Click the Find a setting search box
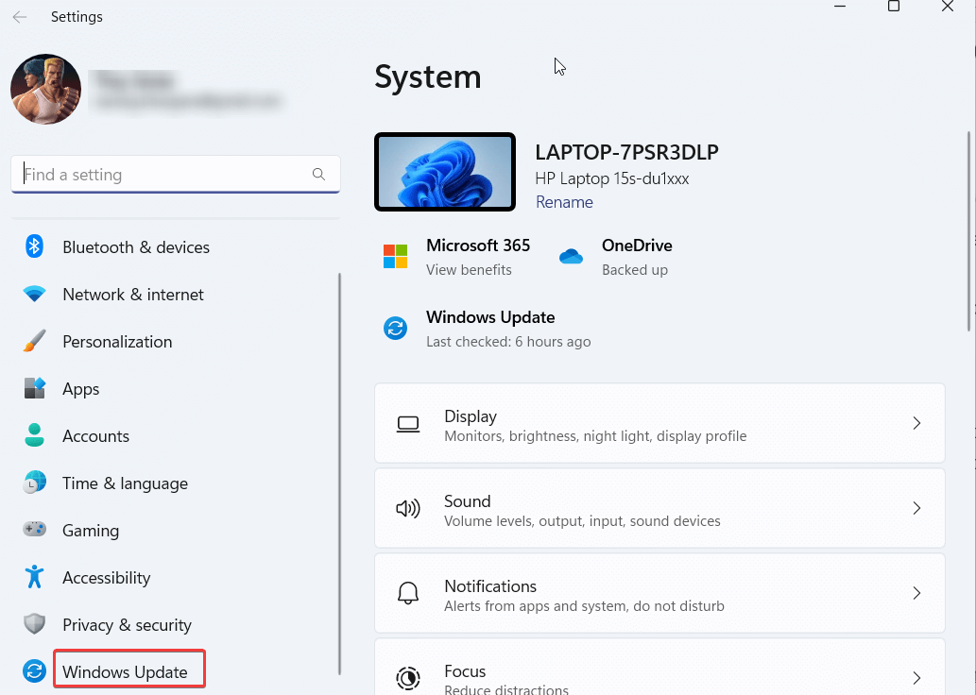Image resolution: width=976 pixels, height=695 pixels. [x=175, y=174]
